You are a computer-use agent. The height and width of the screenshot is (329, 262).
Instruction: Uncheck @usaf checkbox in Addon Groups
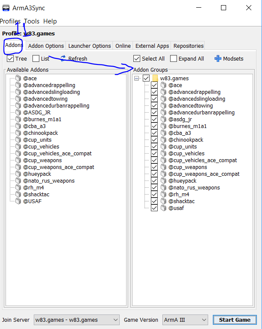click(154, 208)
